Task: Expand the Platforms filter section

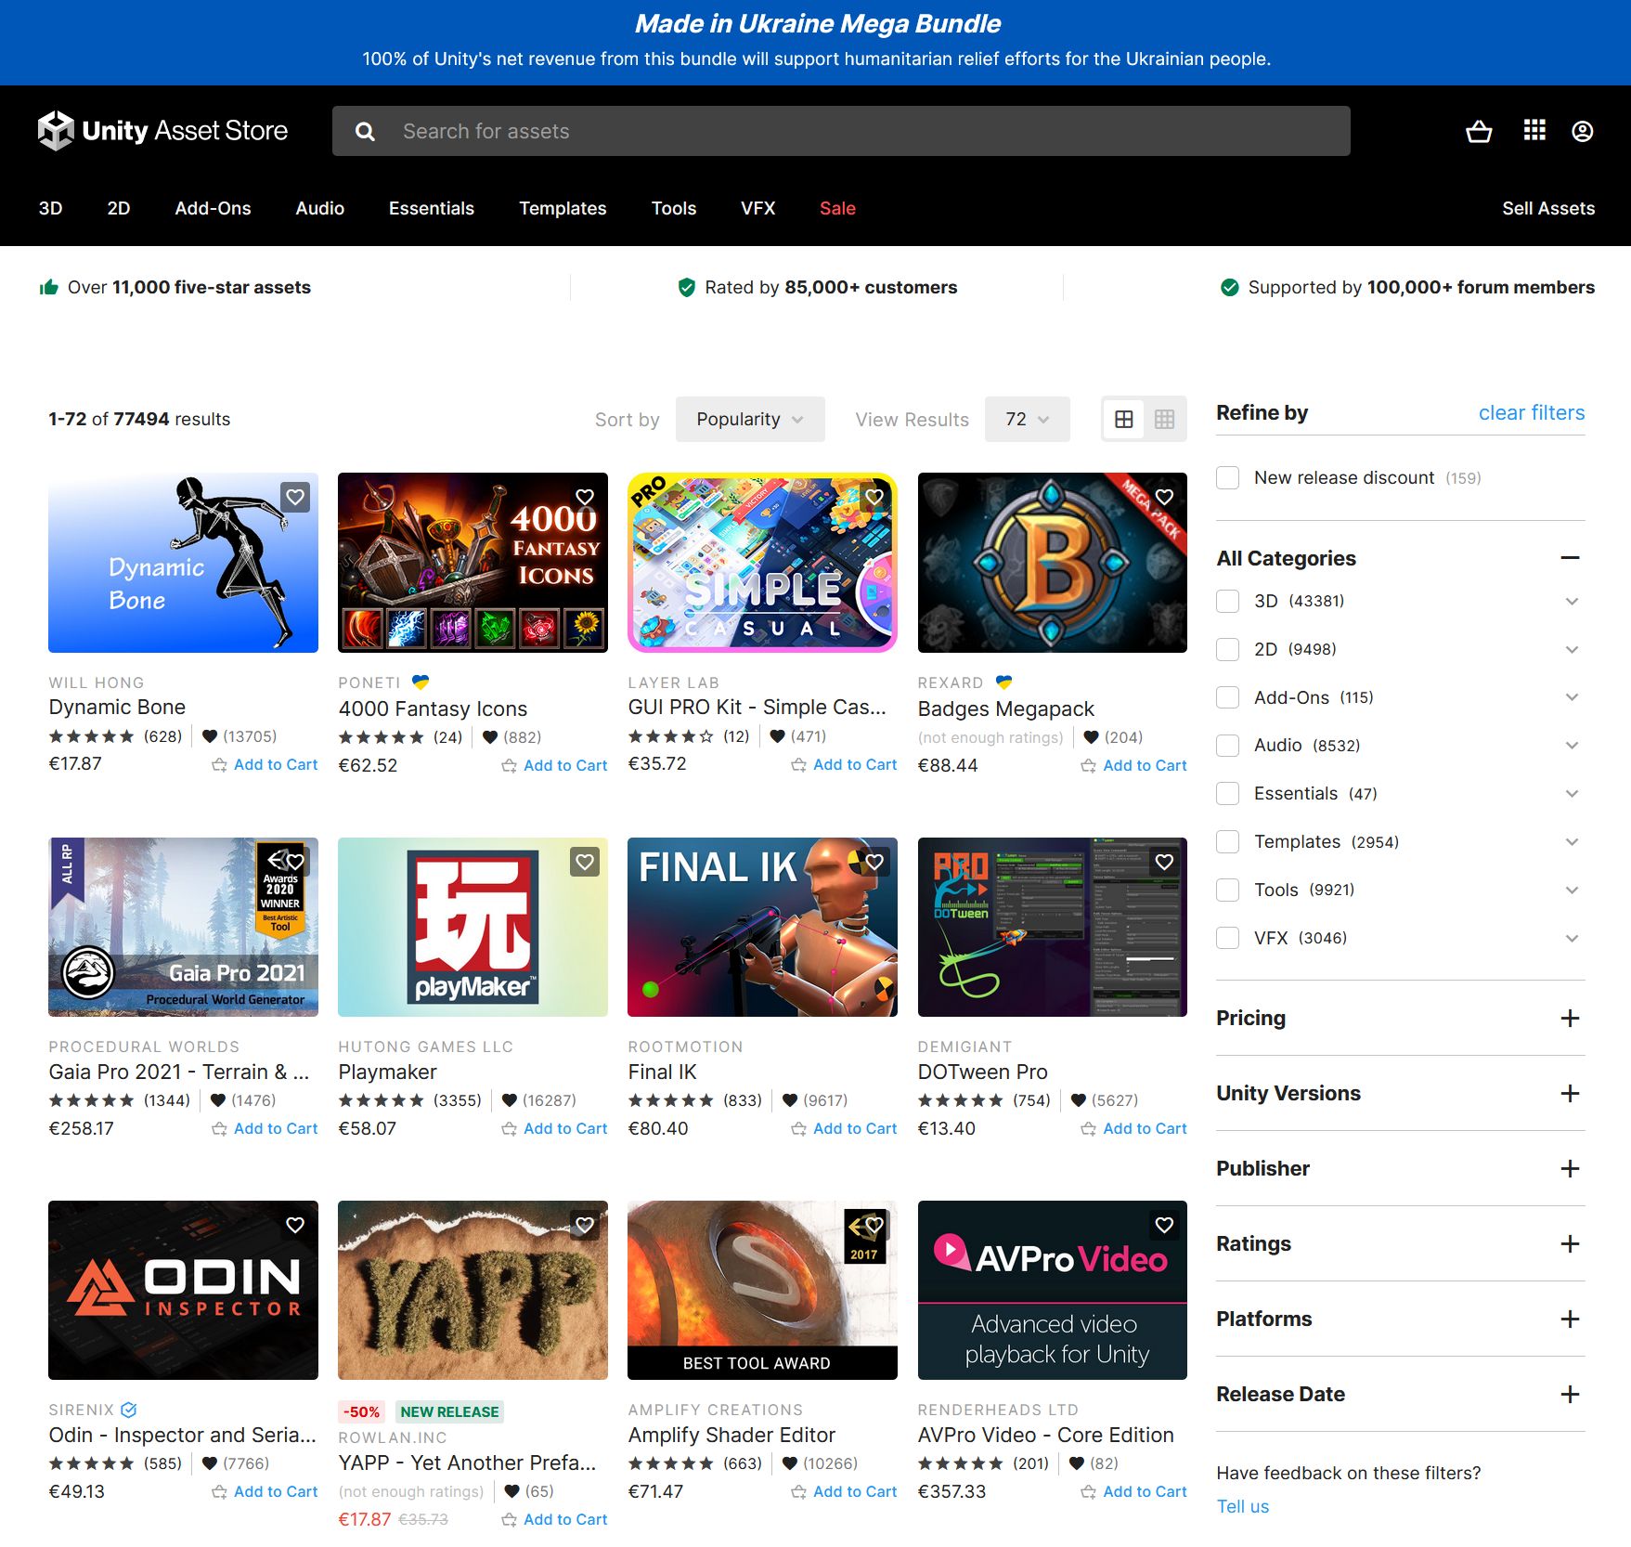Action: pyautogui.click(x=1570, y=1319)
